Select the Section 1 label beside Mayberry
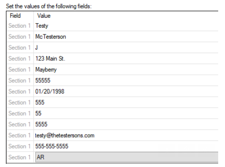 20,69
